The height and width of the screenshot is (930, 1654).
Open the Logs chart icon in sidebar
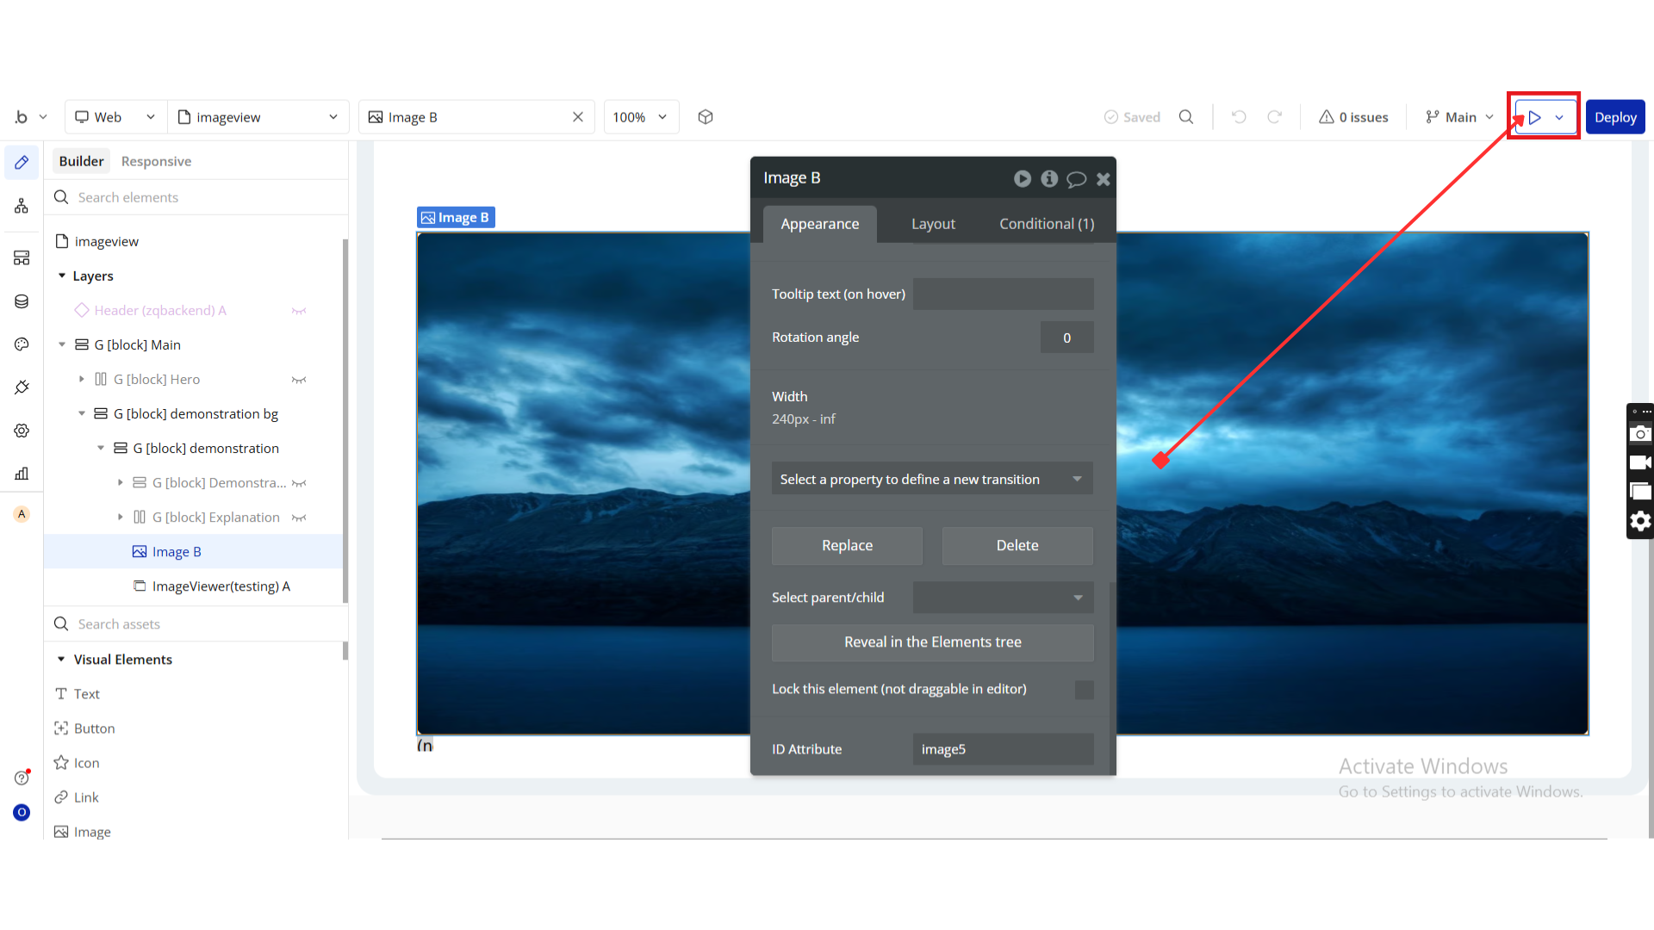[x=22, y=474]
